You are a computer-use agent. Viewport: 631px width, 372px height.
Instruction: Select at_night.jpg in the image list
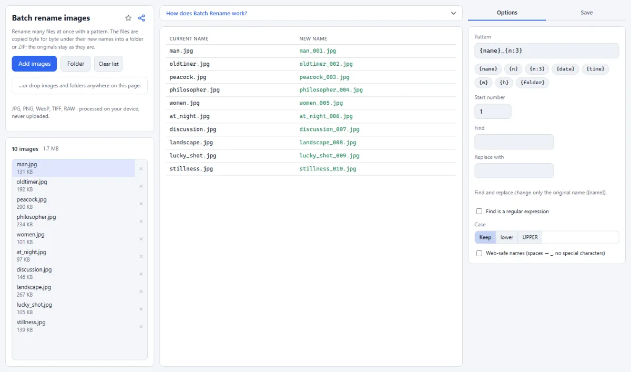click(x=74, y=256)
